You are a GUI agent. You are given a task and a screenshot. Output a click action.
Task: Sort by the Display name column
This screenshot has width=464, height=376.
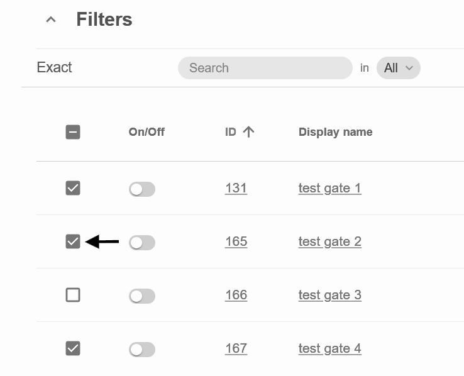coord(335,132)
